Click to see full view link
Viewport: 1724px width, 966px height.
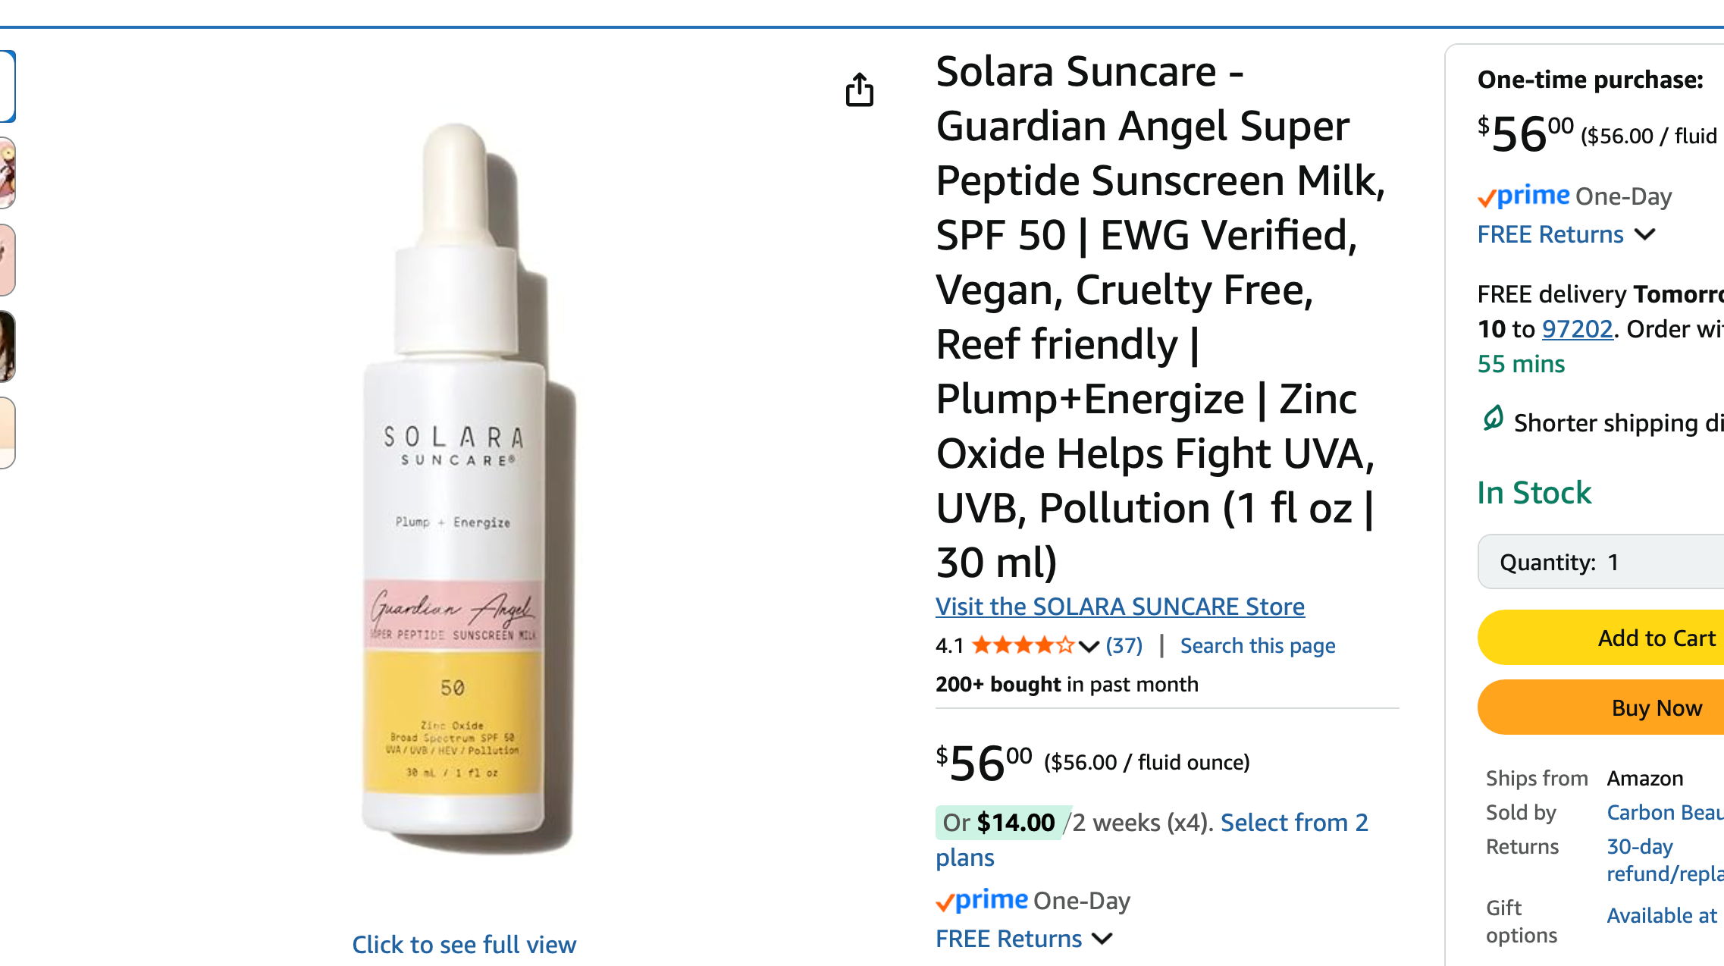coord(464,945)
